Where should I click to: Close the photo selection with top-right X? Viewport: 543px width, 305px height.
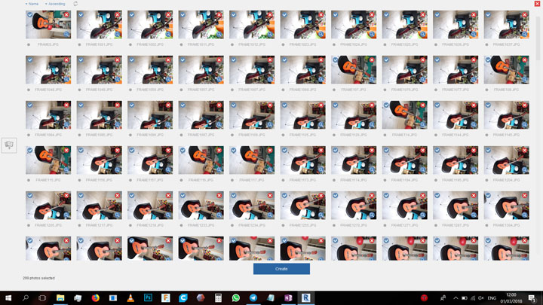pyautogui.click(x=537, y=4)
